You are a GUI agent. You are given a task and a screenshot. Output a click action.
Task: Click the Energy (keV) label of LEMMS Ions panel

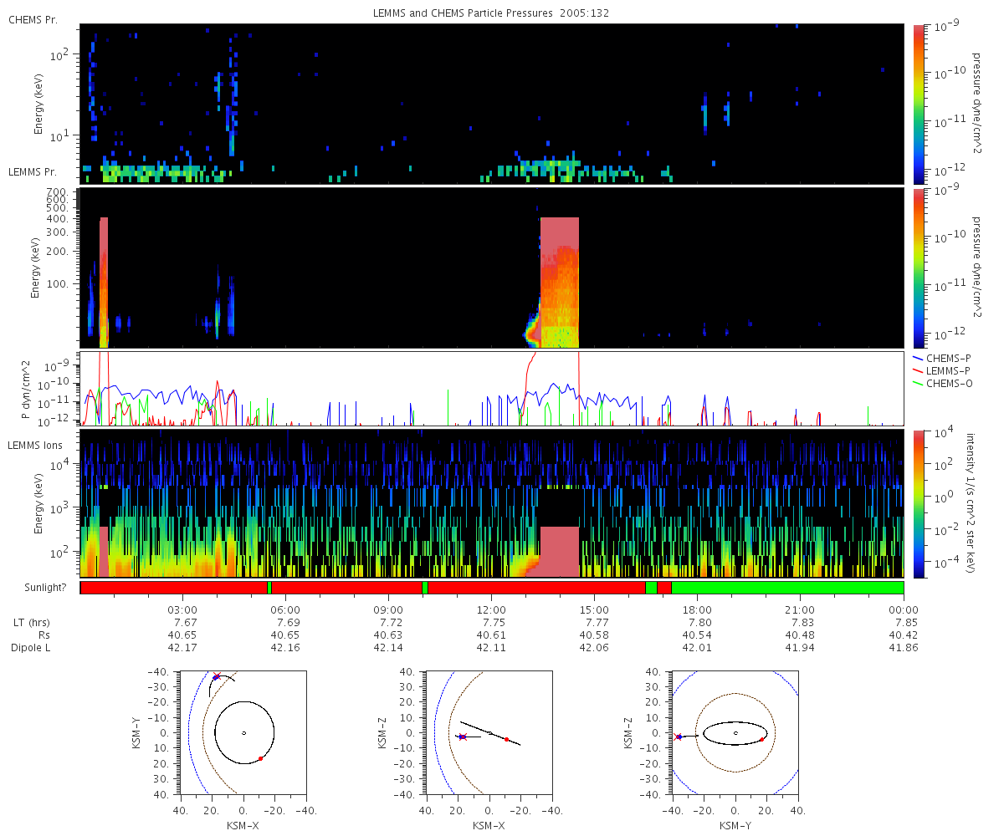point(38,504)
